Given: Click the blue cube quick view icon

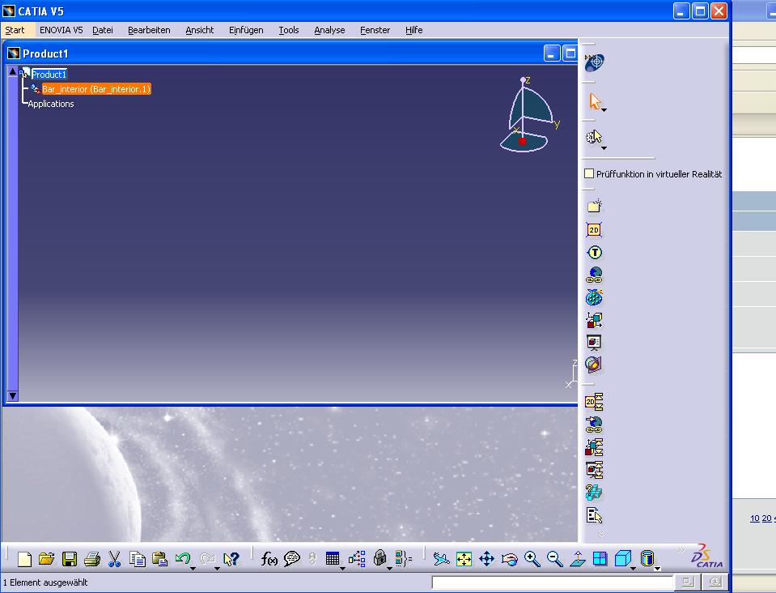Looking at the screenshot, I should point(622,558).
